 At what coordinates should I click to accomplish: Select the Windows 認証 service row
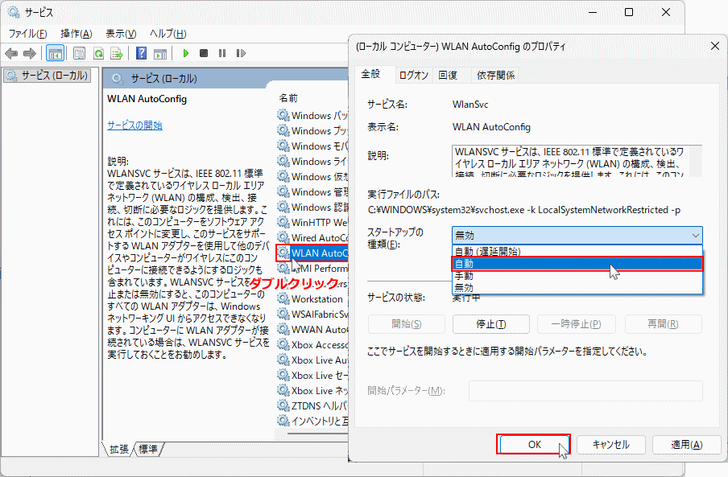(x=312, y=208)
